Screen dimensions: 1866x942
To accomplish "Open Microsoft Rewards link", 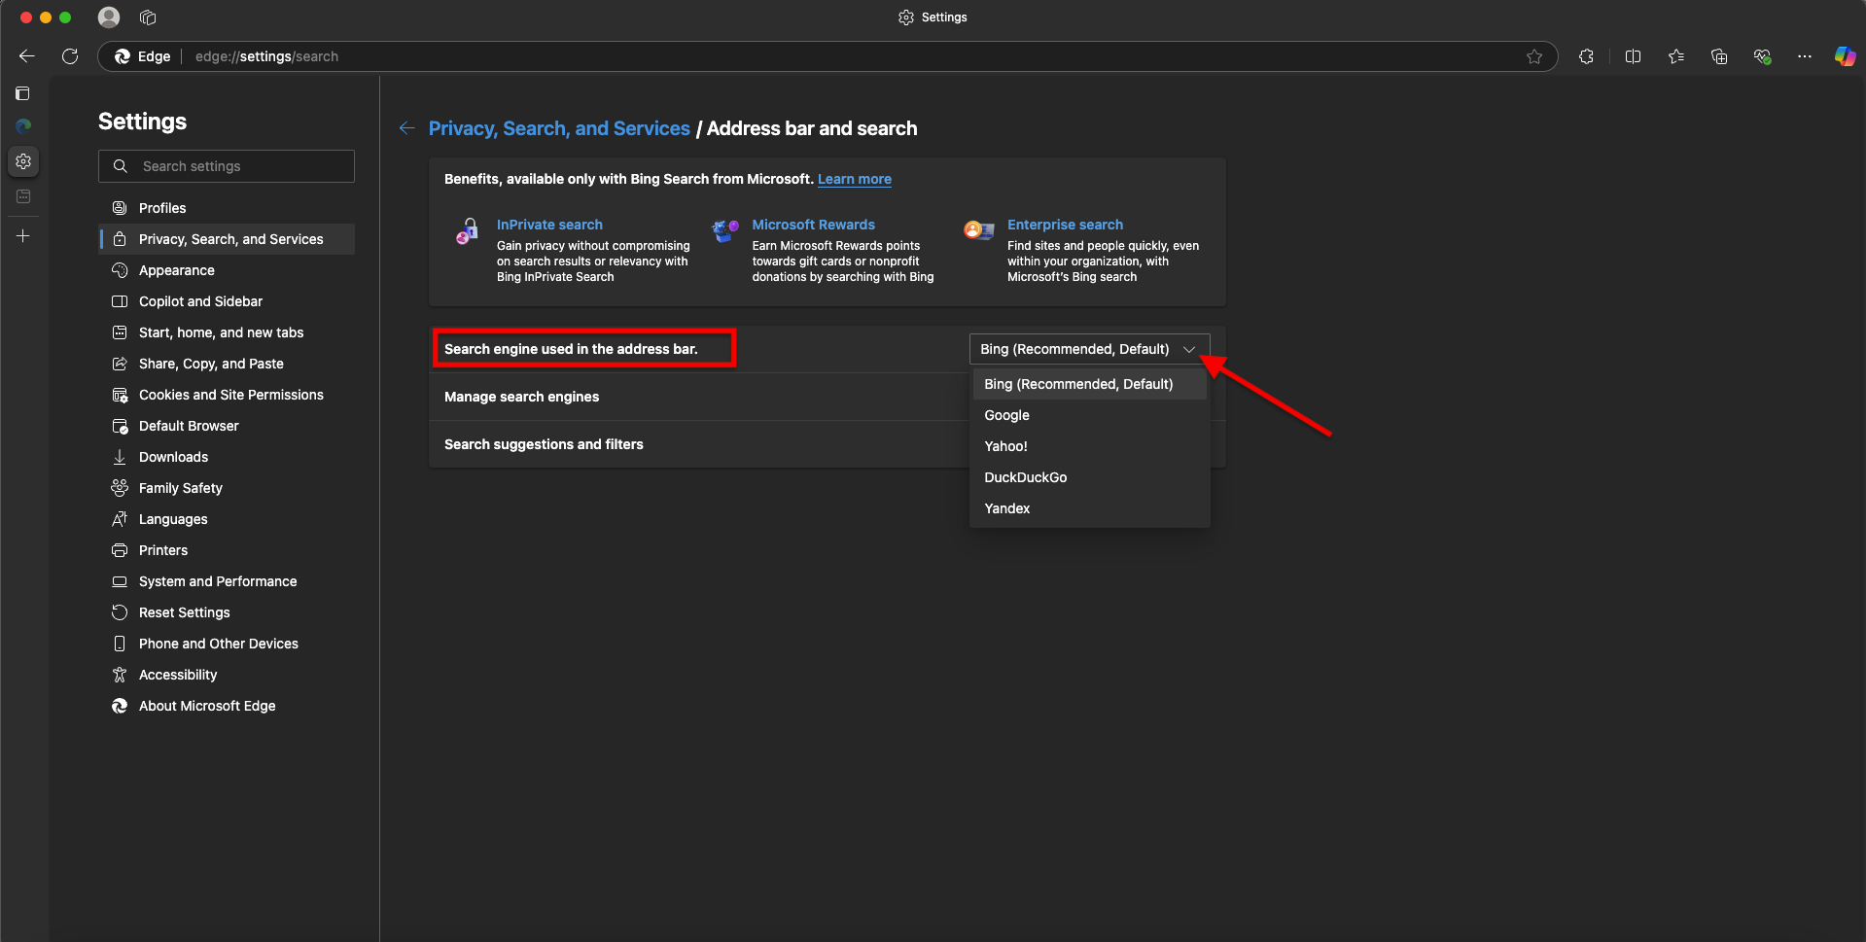I will click(813, 225).
